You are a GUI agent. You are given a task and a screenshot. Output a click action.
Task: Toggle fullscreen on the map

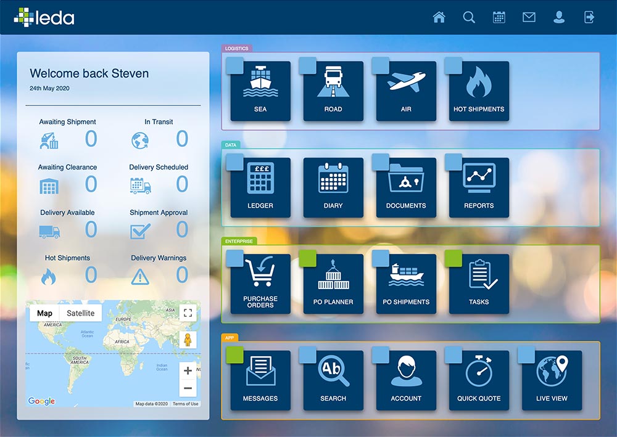coord(188,313)
